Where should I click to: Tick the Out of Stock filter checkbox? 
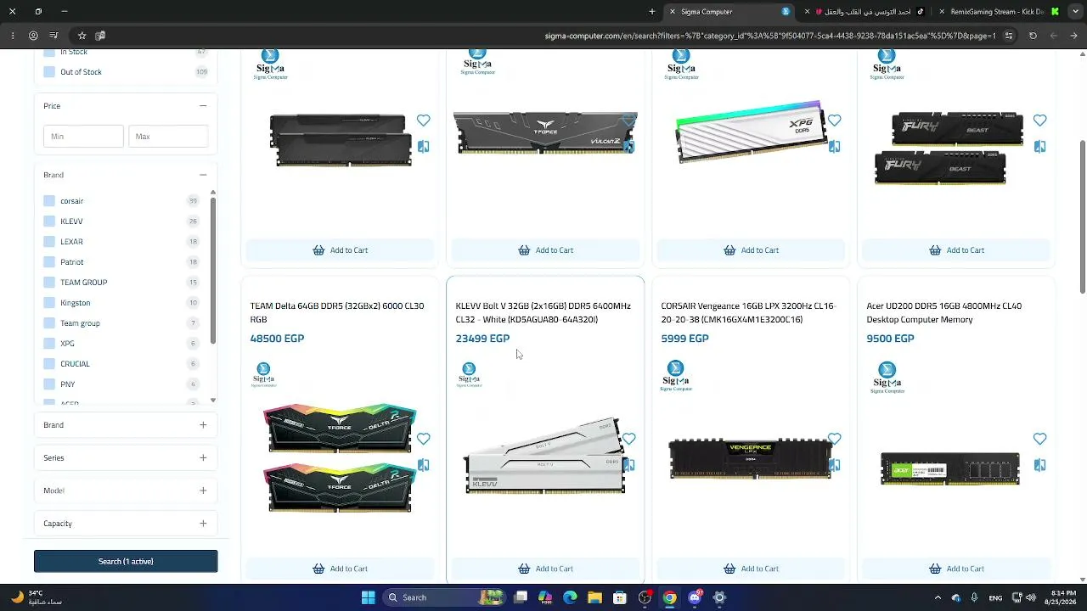pyautogui.click(x=49, y=72)
